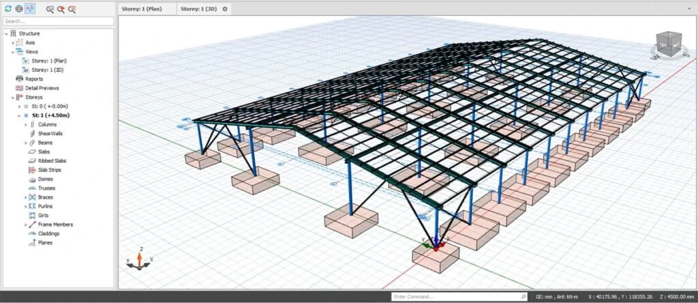
Task: Click the Slabs icon
Action: point(32,152)
